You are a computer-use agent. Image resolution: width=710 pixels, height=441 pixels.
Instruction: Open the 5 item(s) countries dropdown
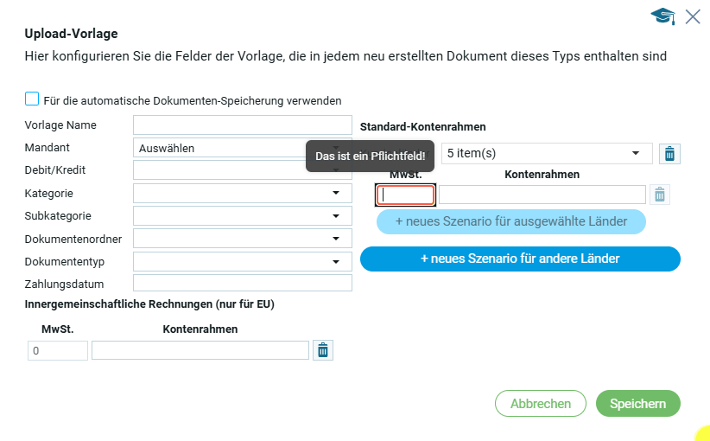pos(546,154)
